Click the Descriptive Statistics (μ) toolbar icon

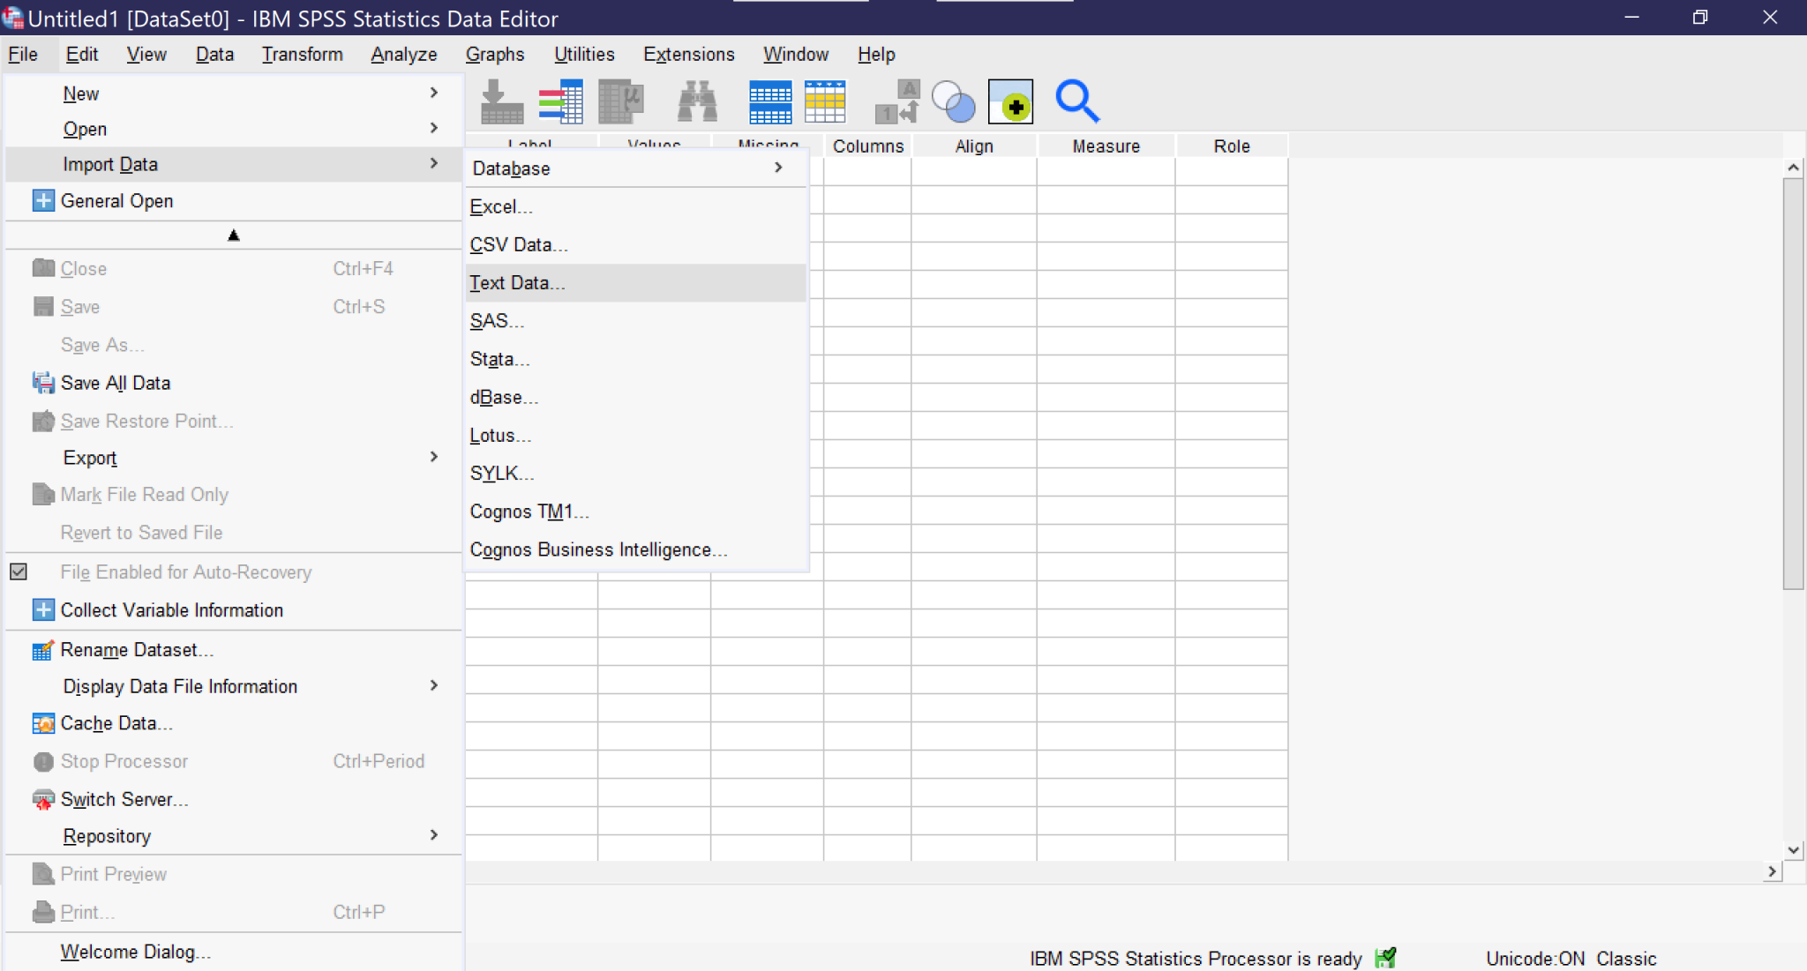620,101
